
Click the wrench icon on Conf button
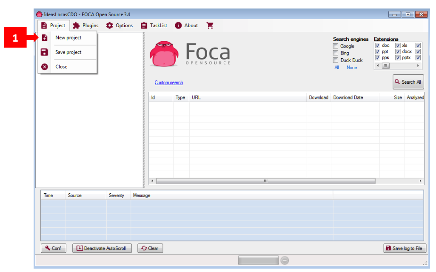48,248
